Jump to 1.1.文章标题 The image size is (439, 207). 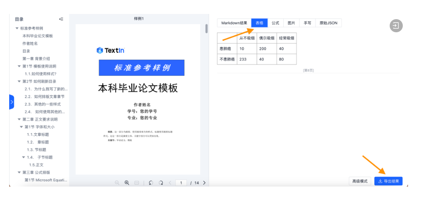click(x=38, y=135)
